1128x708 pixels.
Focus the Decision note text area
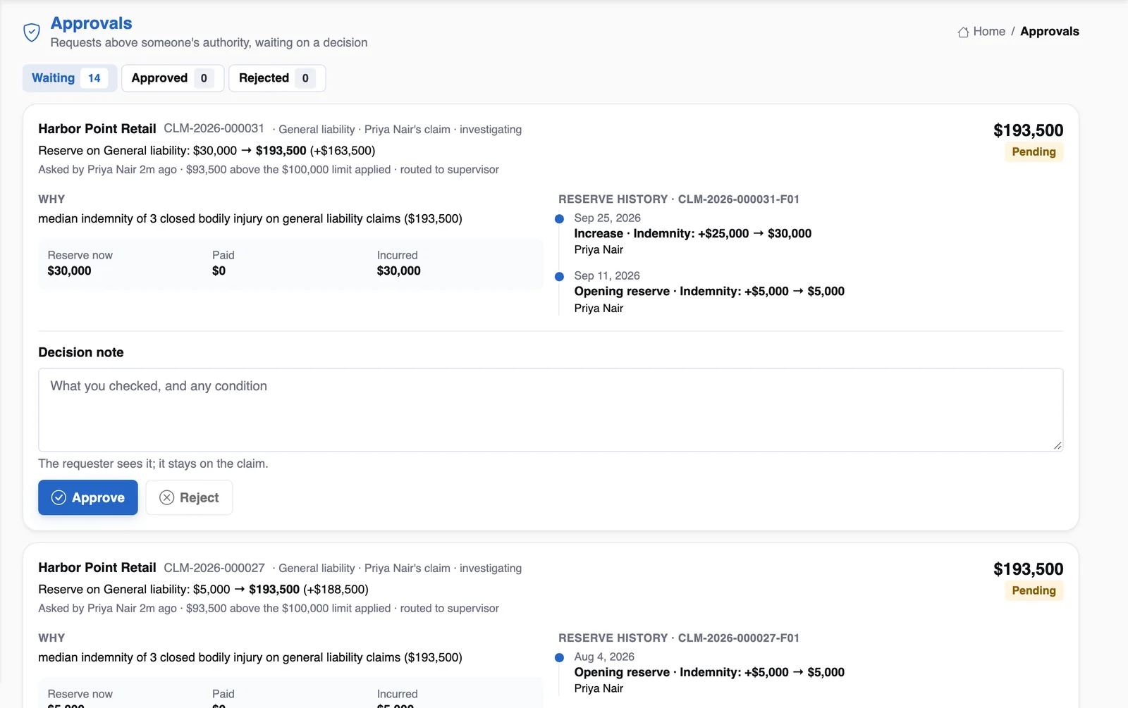[551, 409]
